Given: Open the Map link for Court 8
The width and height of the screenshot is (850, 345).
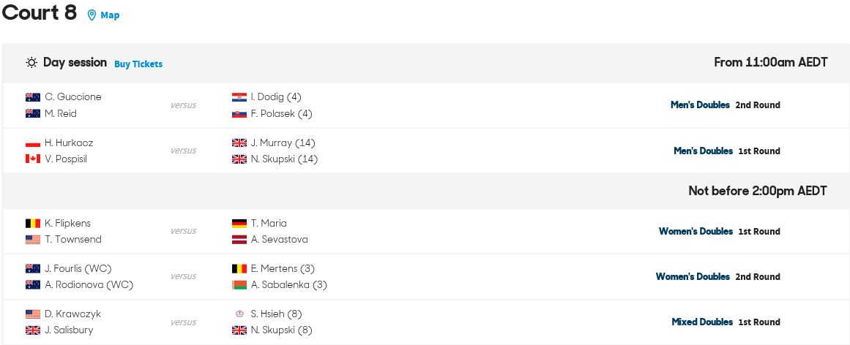Looking at the screenshot, I should pos(110,15).
